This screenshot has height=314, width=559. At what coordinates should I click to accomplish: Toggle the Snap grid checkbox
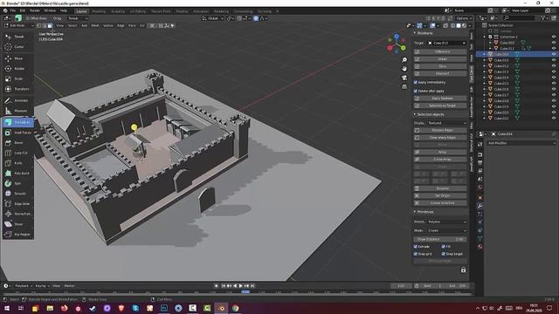click(416, 254)
